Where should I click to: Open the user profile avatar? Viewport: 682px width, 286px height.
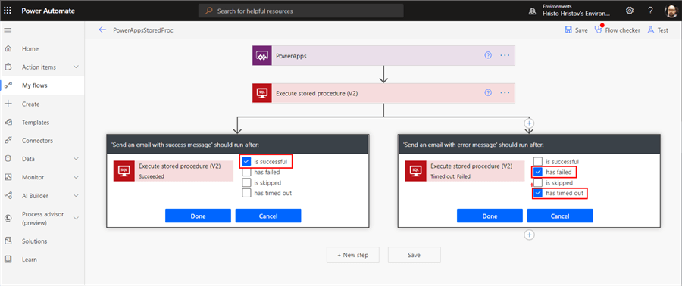[x=671, y=11]
